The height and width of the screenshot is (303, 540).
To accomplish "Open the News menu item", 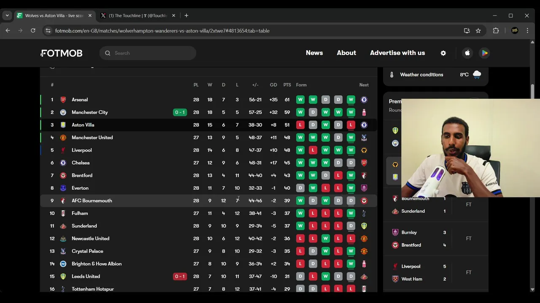I will [x=314, y=53].
